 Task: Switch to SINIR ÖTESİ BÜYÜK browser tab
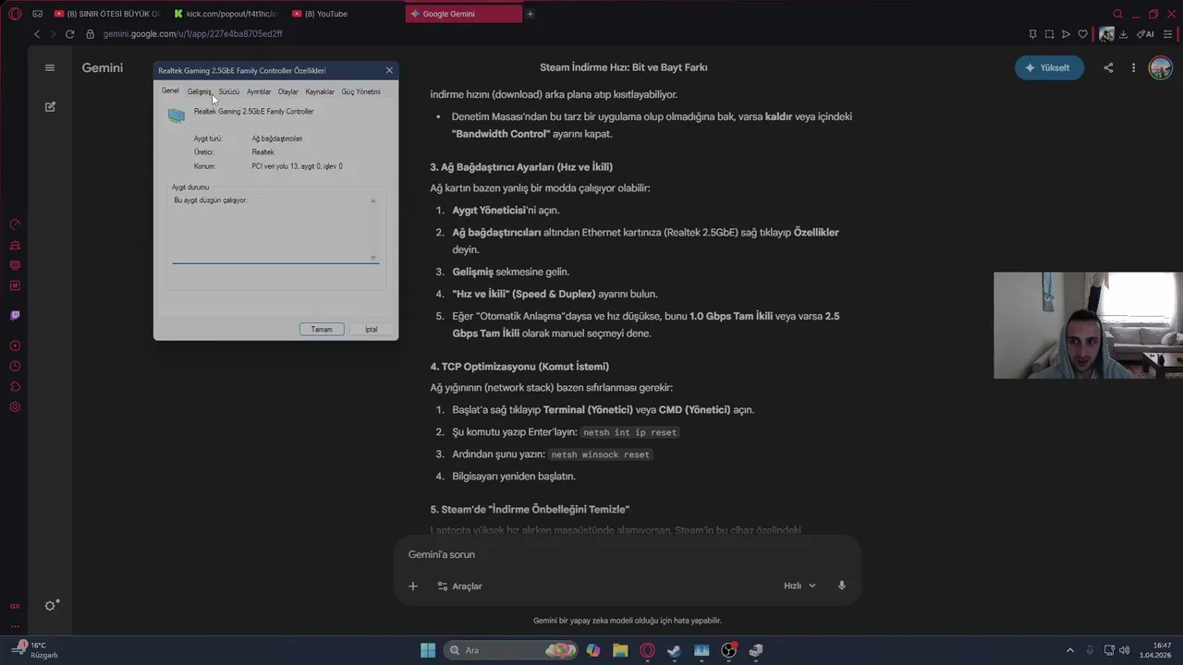click(x=106, y=14)
